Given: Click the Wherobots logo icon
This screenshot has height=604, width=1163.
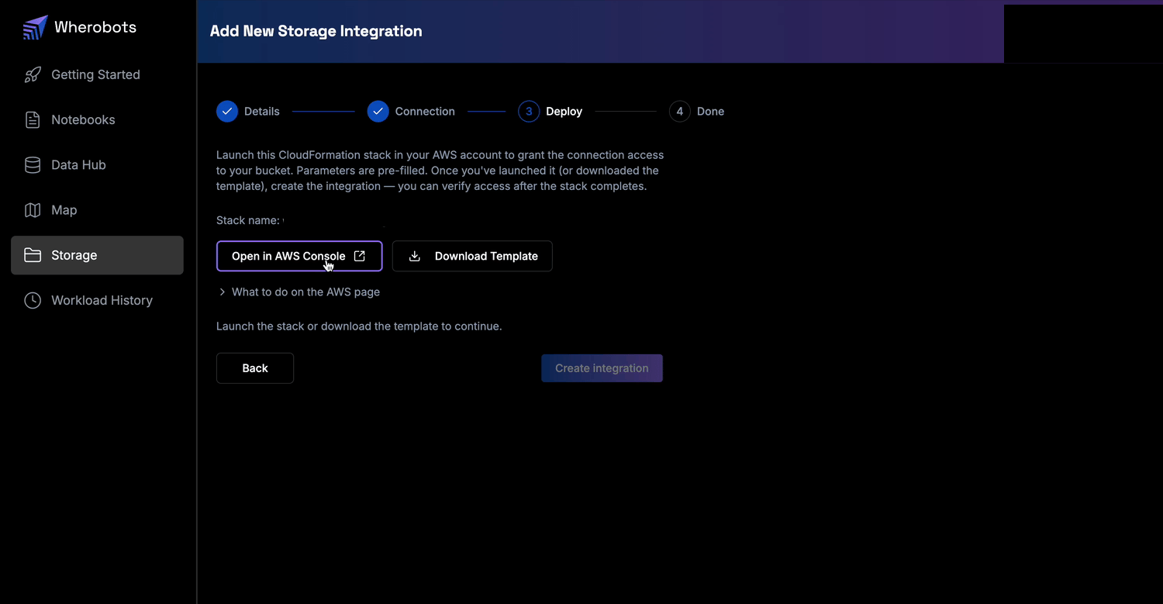Looking at the screenshot, I should (x=35, y=27).
